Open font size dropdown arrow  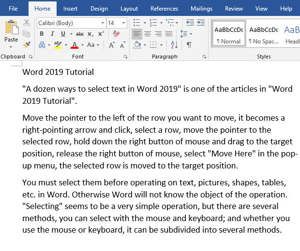[123, 23]
